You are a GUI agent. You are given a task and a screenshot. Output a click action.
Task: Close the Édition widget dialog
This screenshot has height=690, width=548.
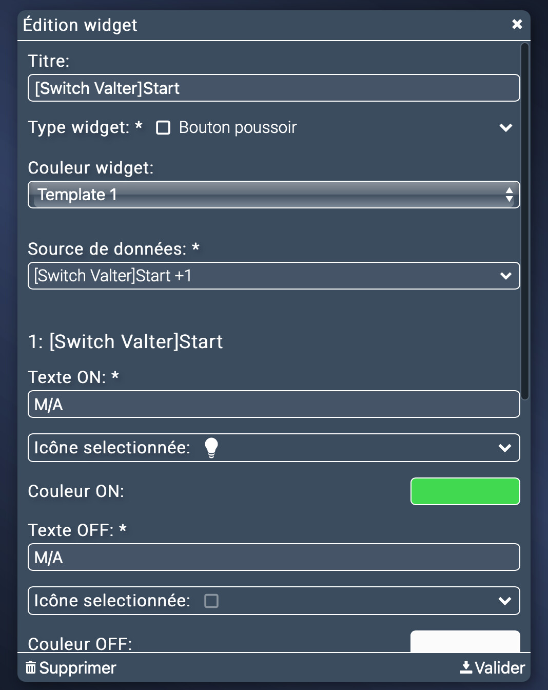517,24
